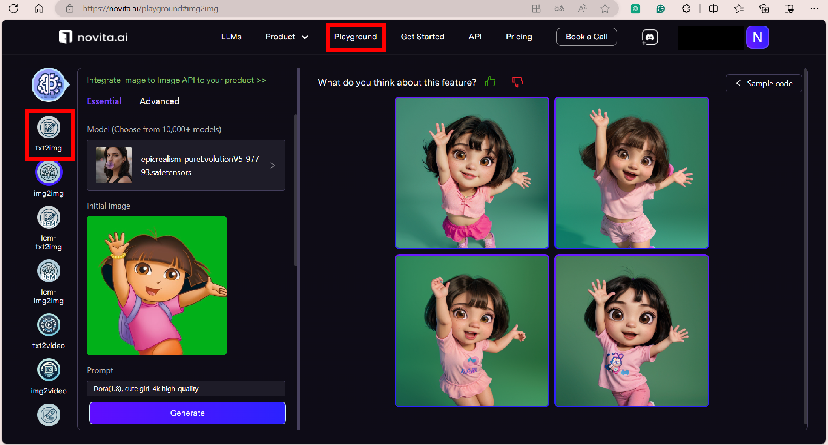Screen dimensions: 828x445
Task: Open the txt2img tool in sidebar
Action: [x=49, y=128]
